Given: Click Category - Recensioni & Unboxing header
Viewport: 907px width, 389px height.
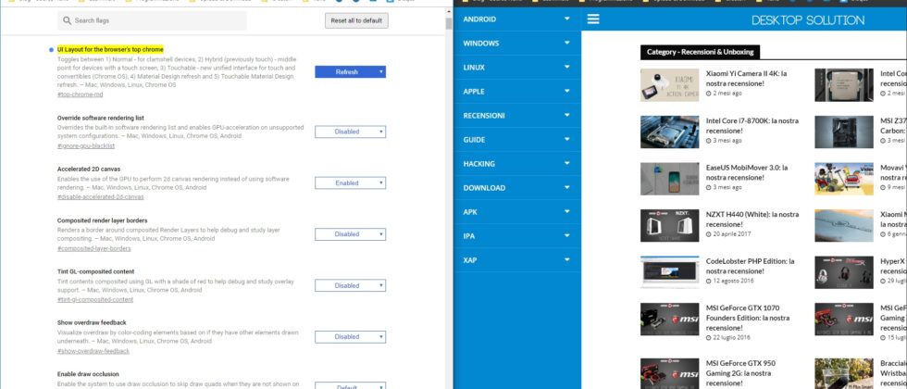Looking at the screenshot, I should (700, 52).
